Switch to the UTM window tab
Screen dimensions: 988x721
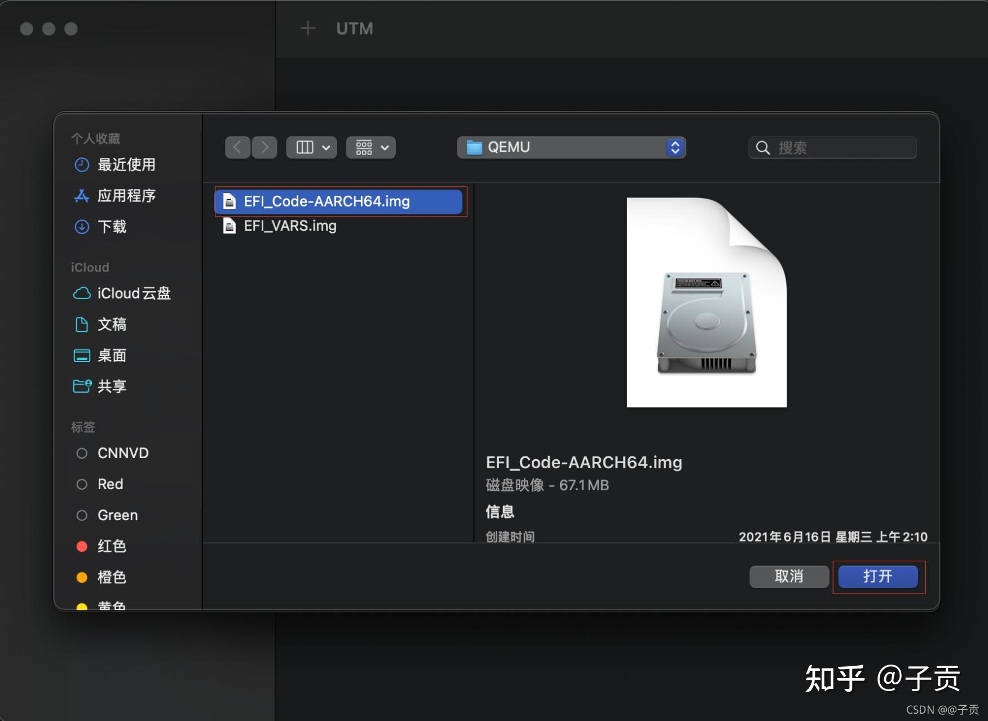tap(354, 28)
